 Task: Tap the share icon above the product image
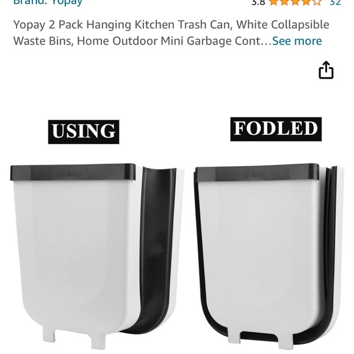click(326, 70)
